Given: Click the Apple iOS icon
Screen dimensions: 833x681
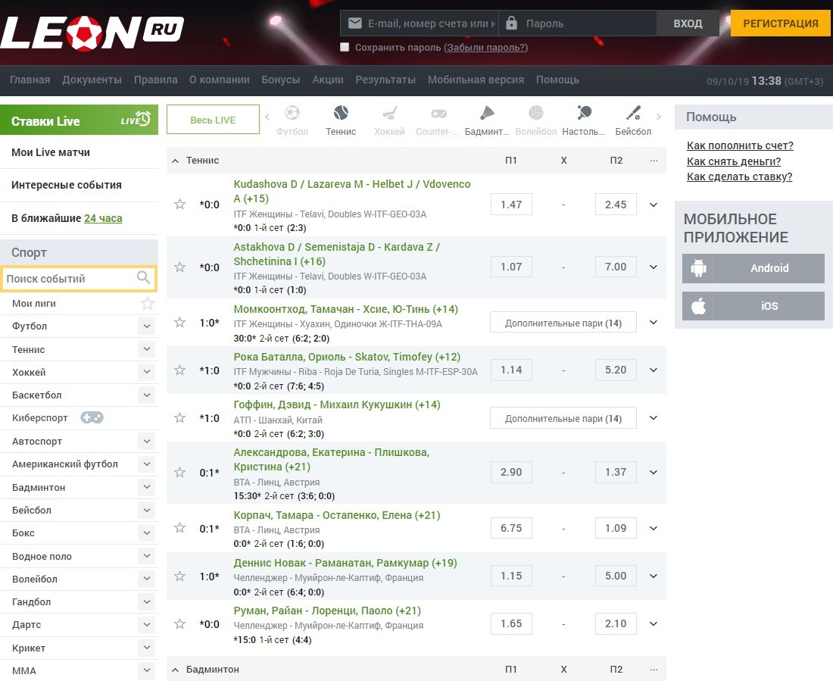Looking at the screenshot, I should pyautogui.click(x=698, y=306).
